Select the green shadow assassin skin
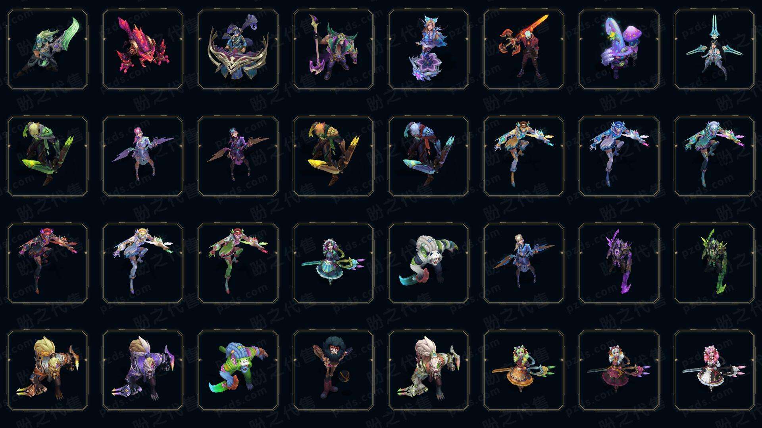The height and width of the screenshot is (428, 762). (x=714, y=263)
